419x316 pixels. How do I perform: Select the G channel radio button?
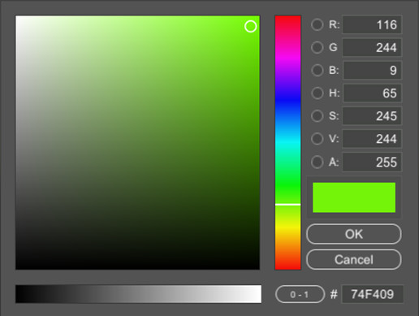[317, 47]
